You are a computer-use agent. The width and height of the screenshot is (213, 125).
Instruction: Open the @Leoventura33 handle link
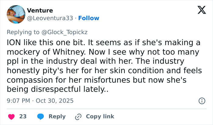[50, 18]
